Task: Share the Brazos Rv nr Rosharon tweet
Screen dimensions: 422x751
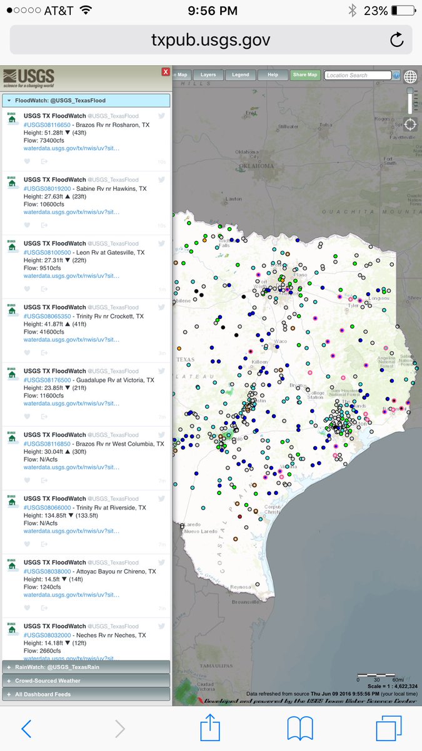Action: click(x=44, y=161)
